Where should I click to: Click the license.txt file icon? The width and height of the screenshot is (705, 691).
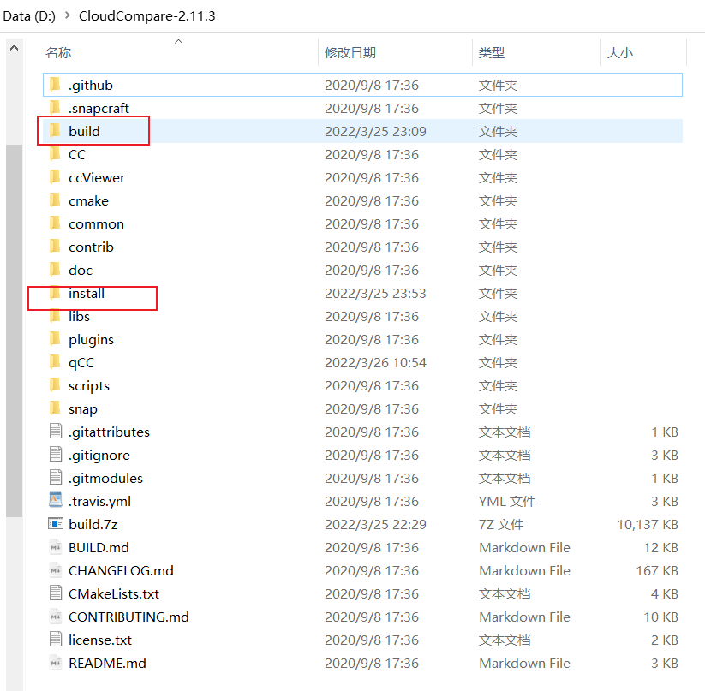tap(54, 640)
